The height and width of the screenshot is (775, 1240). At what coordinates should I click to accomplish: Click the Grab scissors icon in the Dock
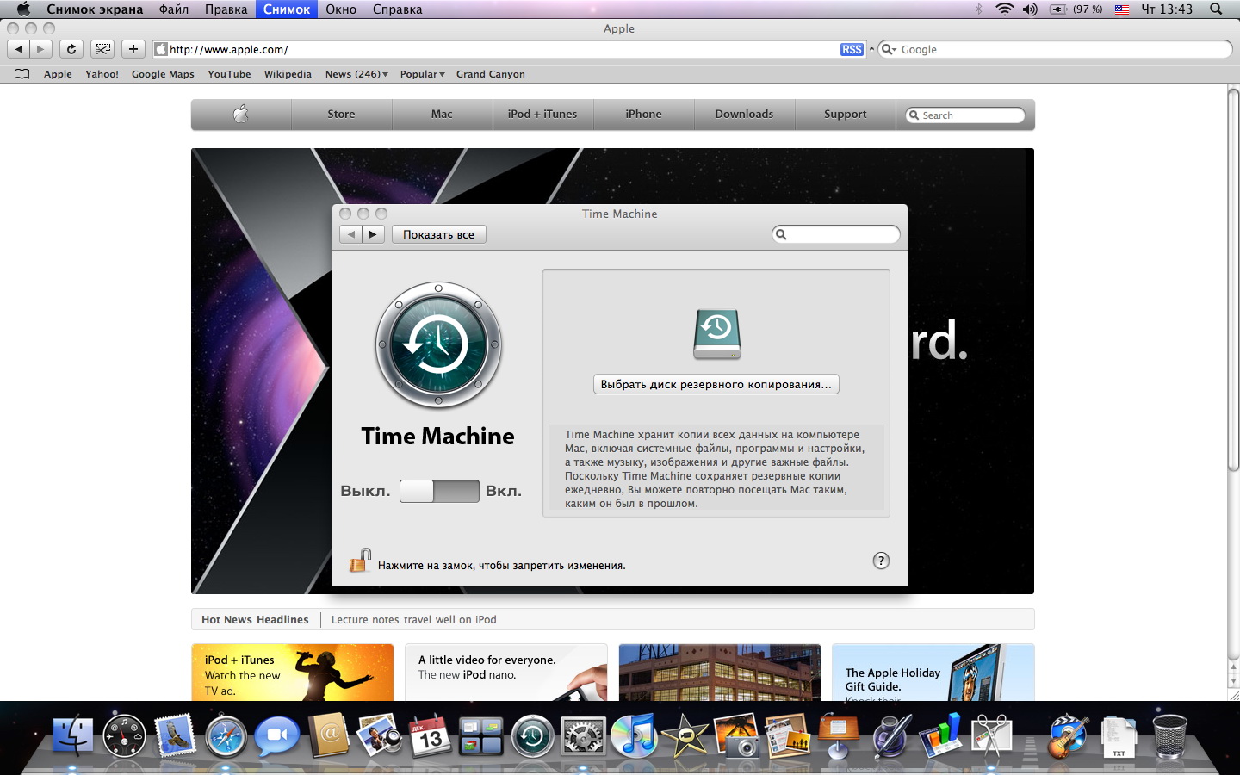pyautogui.click(x=992, y=736)
